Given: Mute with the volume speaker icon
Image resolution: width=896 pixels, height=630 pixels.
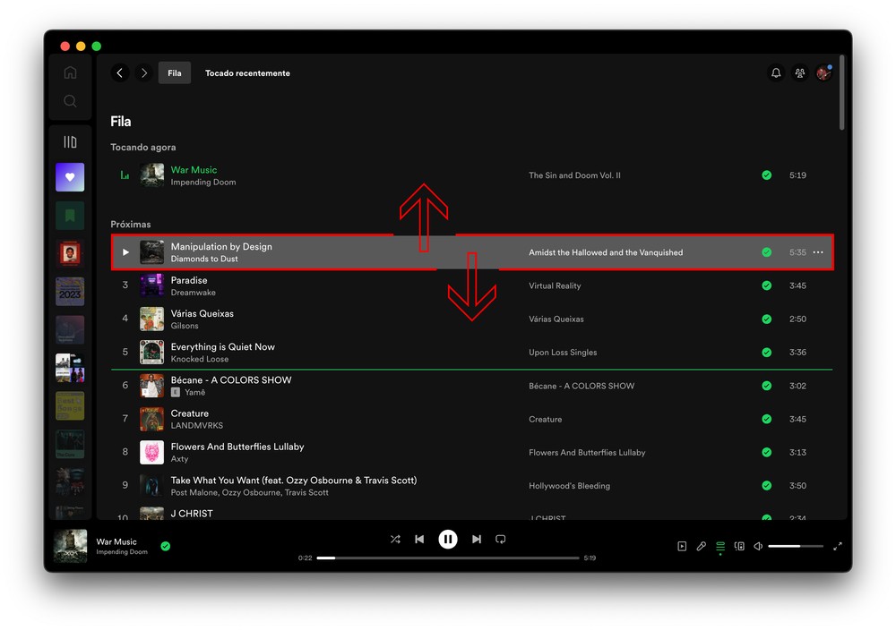Looking at the screenshot, I should (x=758, y=546).
